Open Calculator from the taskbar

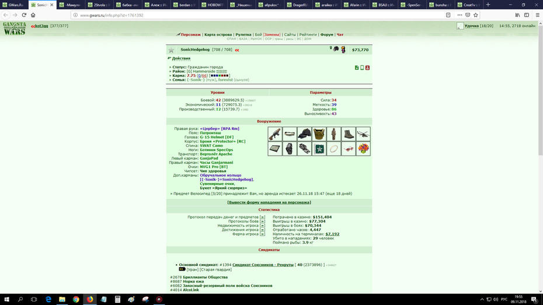(117, 300)
